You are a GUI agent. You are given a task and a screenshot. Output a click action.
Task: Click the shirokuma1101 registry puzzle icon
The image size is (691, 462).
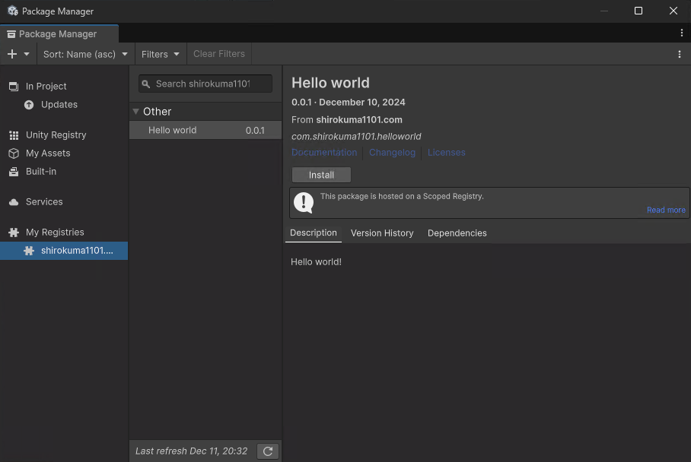[x=29, y=251]
